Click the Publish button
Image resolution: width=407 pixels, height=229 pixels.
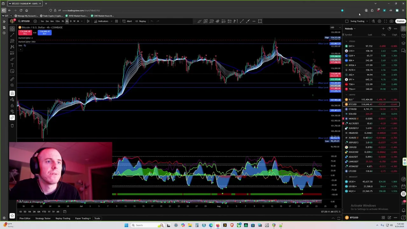[401, 21]
